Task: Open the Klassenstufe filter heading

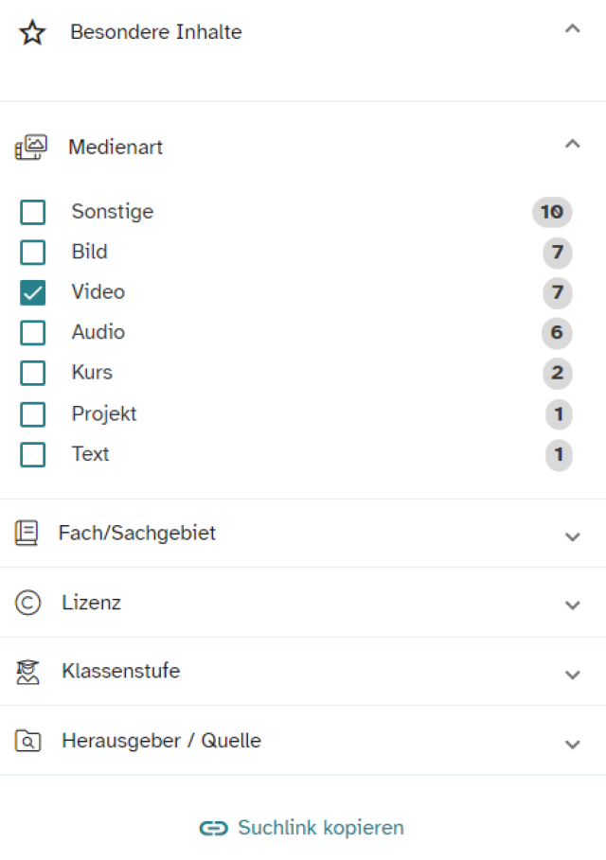Action: point(121,671)
